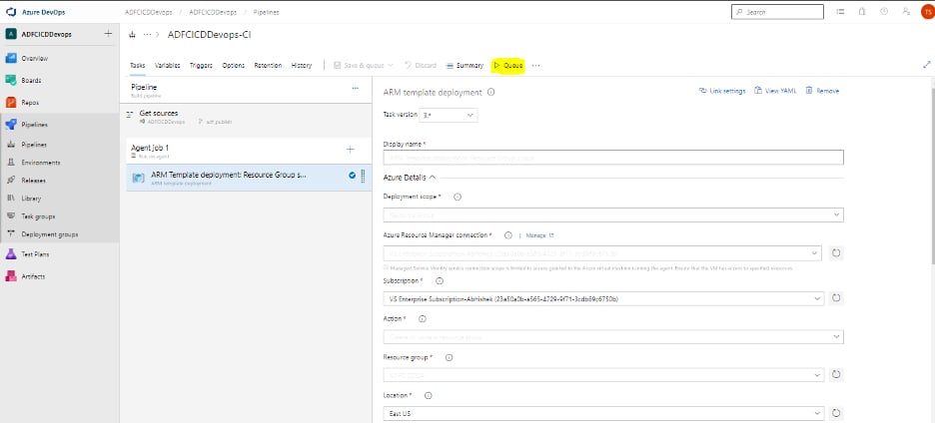Switch to the Tasks tab
935x423 pixels.
[x=137, y=66]
